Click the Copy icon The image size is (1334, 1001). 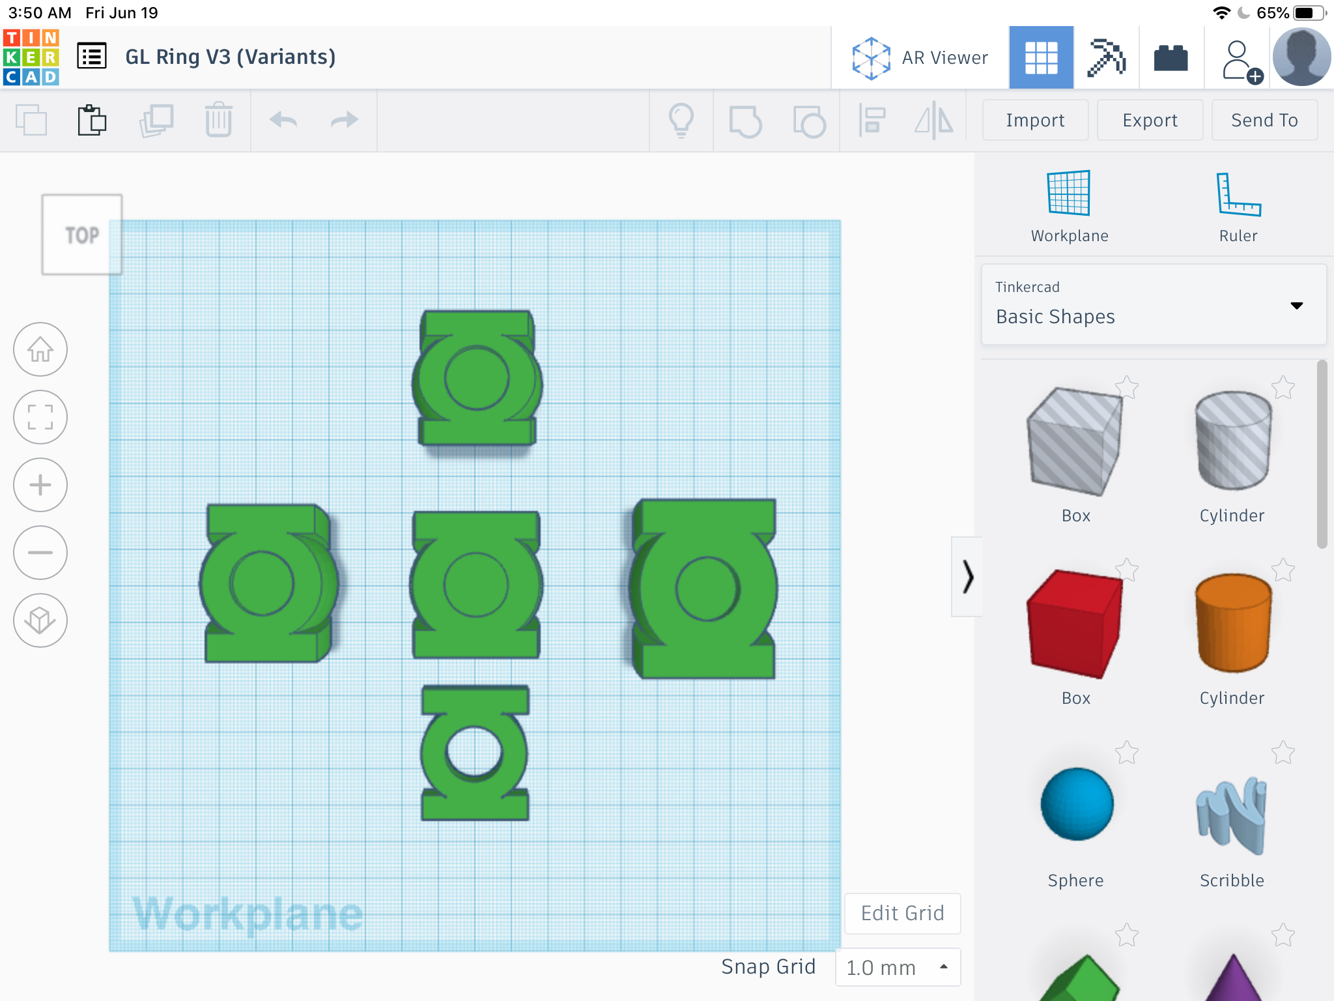[x=31, y=120]
